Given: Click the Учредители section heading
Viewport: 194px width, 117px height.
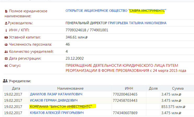Looking at the screenshot, I should point(20,81).
